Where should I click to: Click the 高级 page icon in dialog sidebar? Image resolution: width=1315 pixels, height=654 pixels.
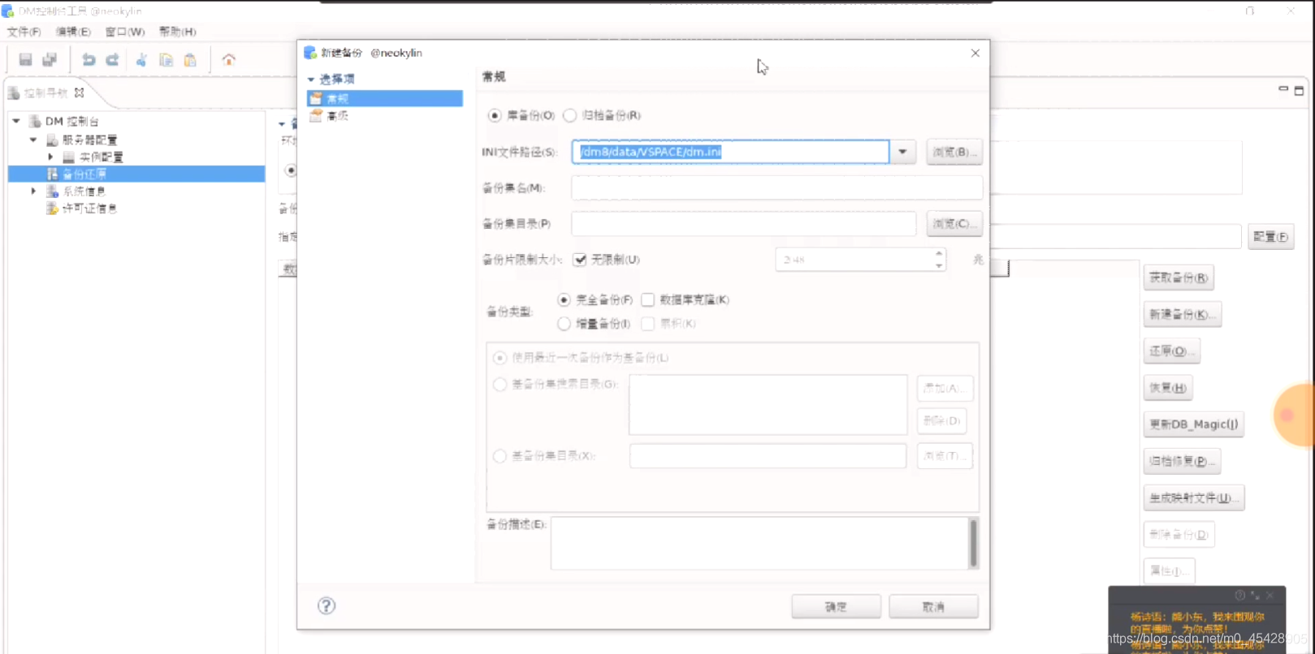(x=316, y=116)
